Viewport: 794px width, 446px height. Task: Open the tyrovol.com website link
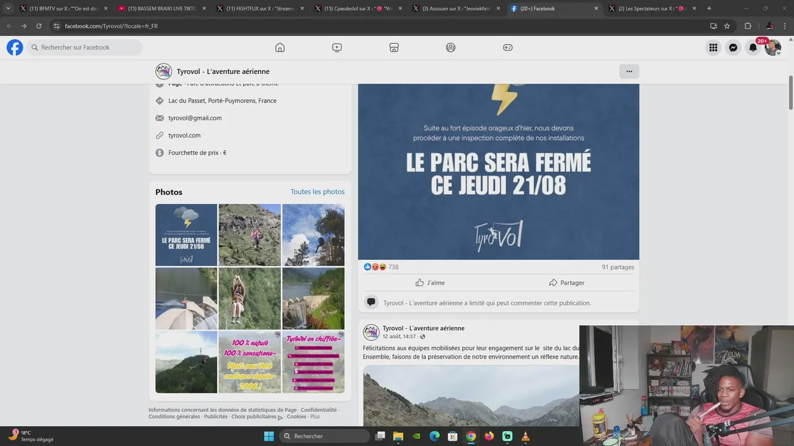[184, 135]
